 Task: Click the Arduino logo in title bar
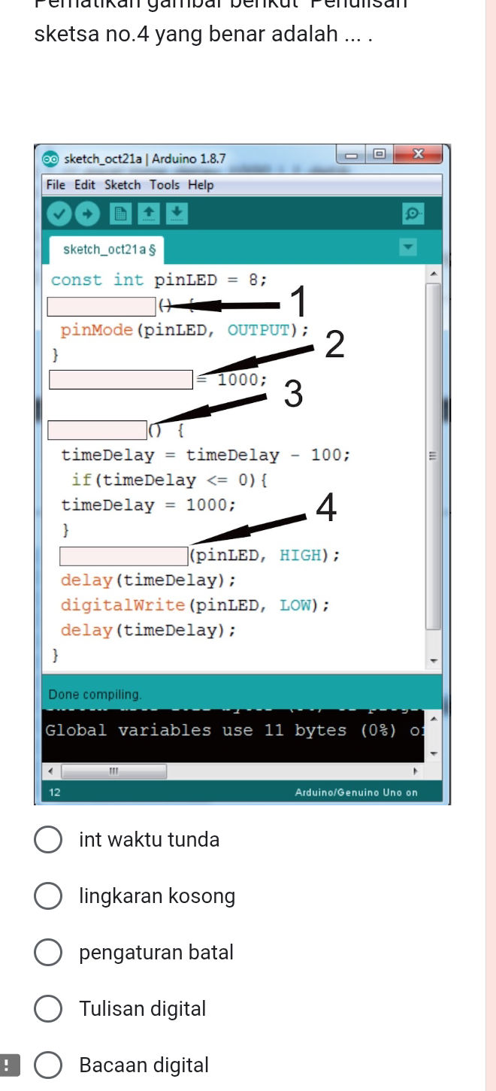tap(51, 159)
